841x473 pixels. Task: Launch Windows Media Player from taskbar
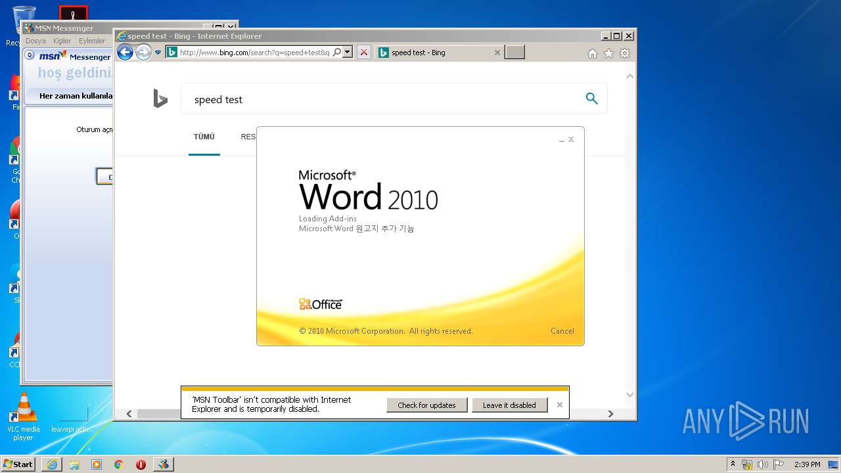point(97,464)
